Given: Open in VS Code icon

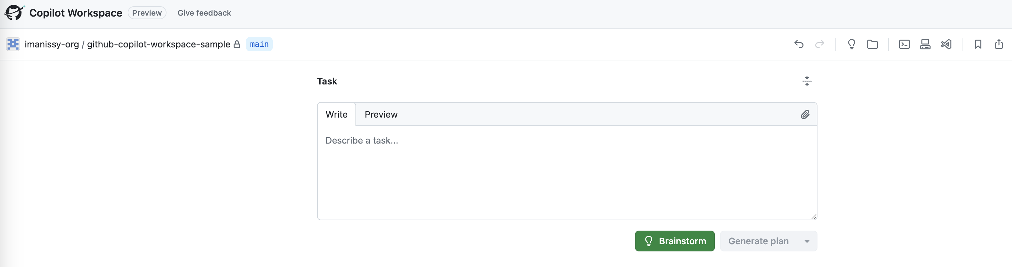Looking at the screenshot, I should click(x=946, y=44).
